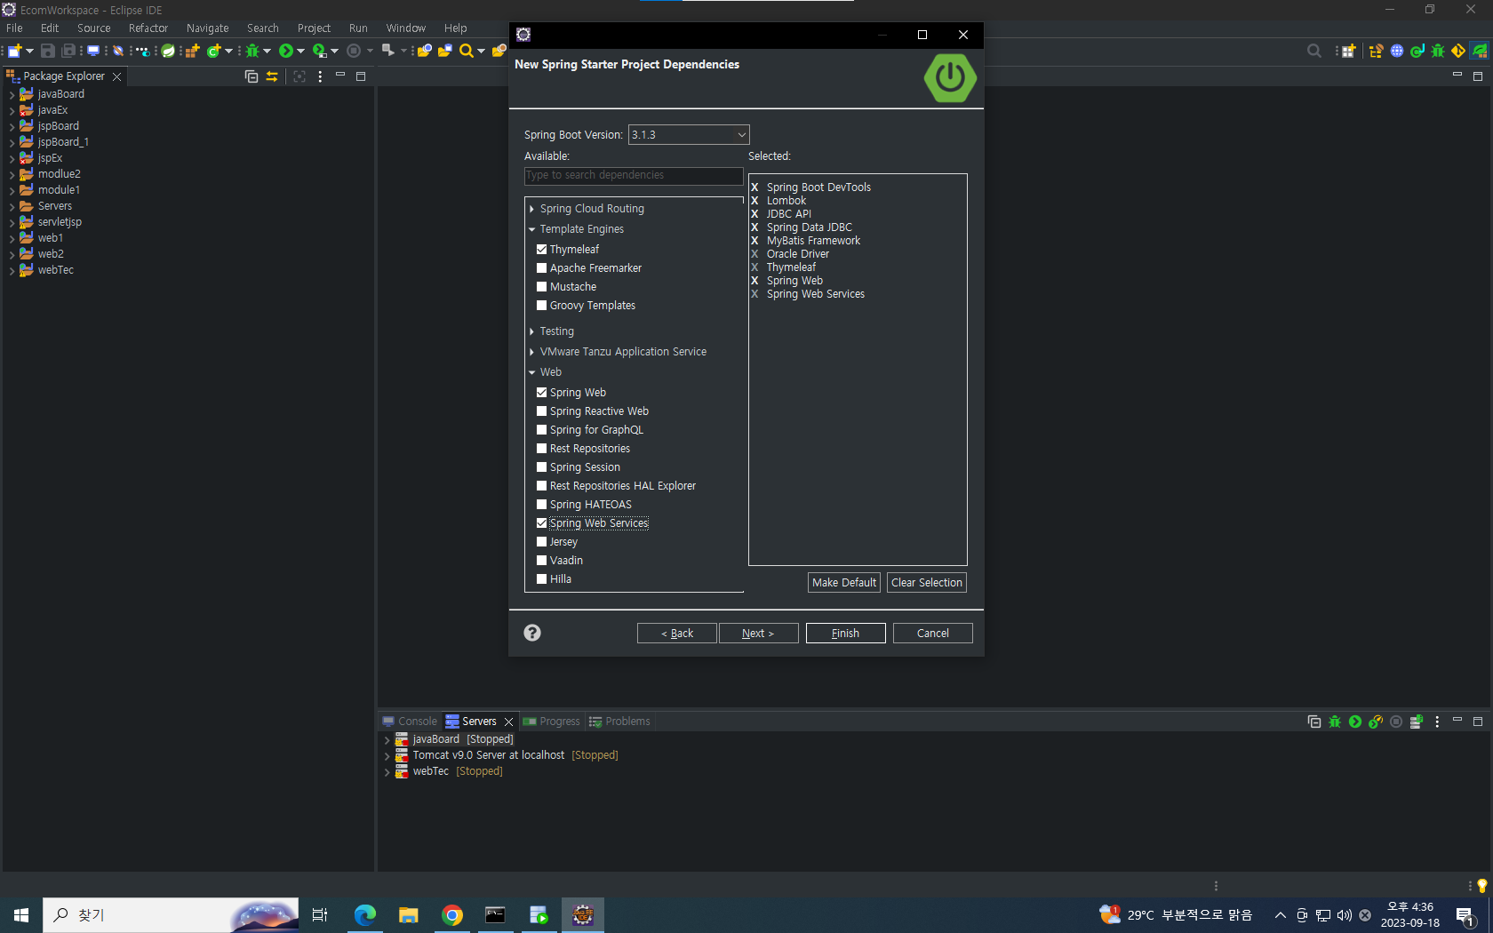The width and height of the screenshot is (1493, 933).
Task: Expand the javaBoard project in Package Explorer
Action: coord(12,94)
